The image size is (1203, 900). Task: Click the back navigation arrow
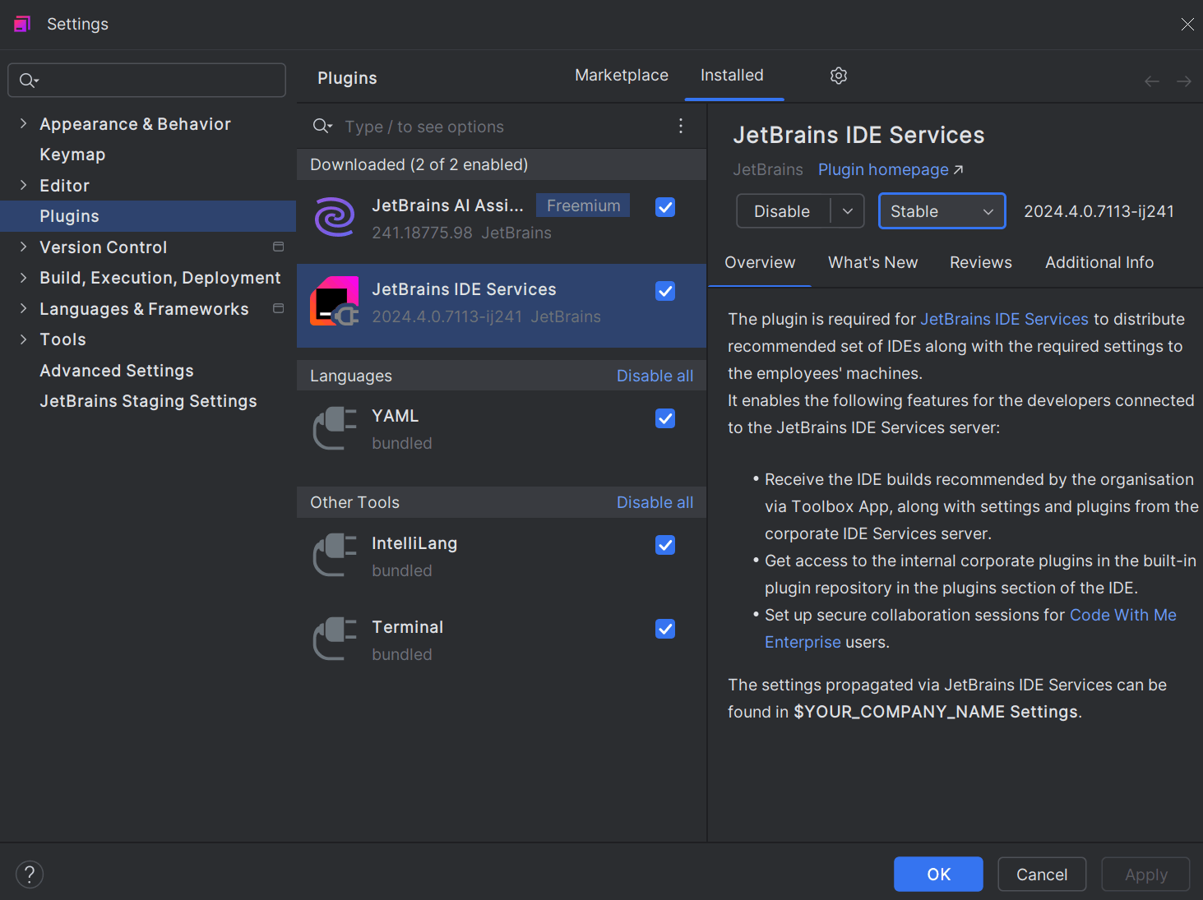[1151, 81]
